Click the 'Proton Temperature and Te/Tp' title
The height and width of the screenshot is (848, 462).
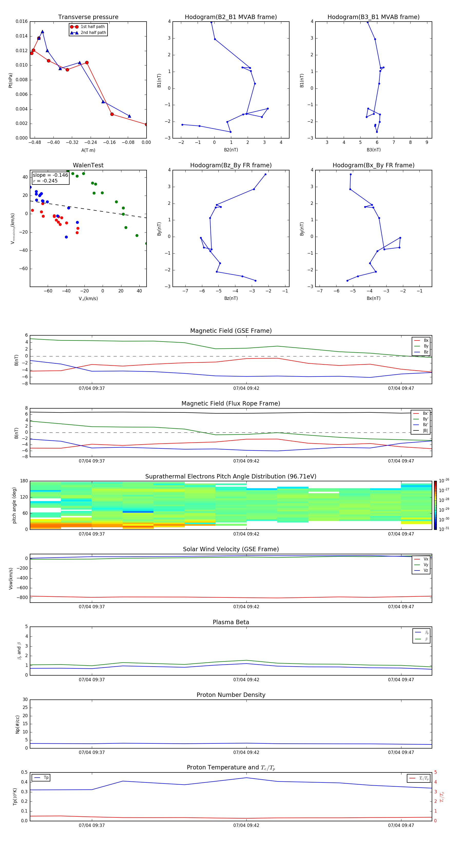231,768
